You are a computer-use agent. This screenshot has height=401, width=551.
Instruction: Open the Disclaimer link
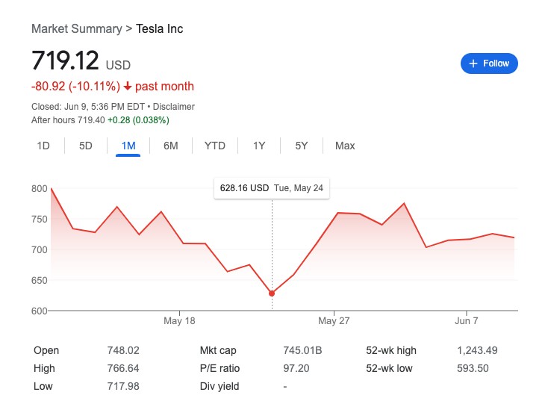(174, 107)
